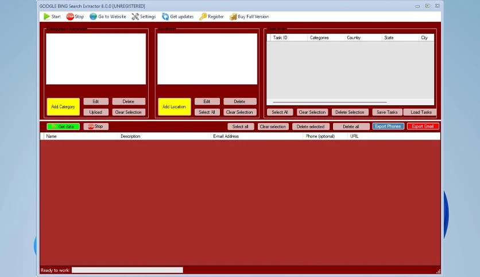
Task: Click Delete selected in results toolbar
Action: (311, 126)
